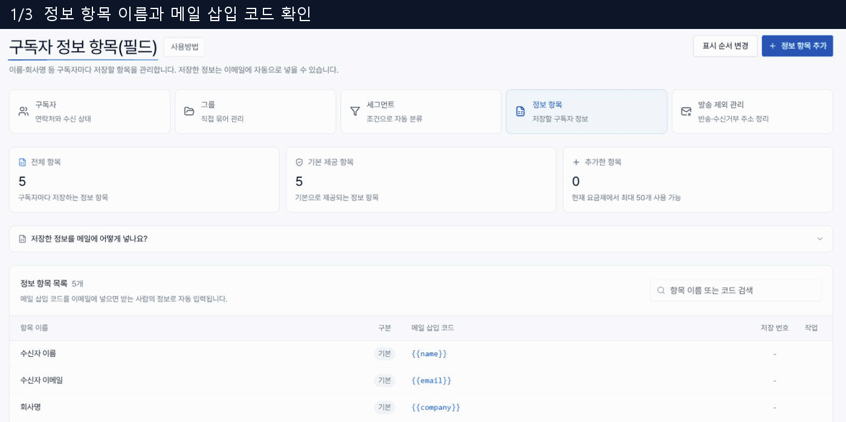Click the 구독자 people icon
Viewport: 846px width, 422px height.
tap(24, 112)
